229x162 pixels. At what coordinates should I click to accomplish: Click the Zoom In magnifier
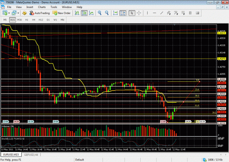click(x=100, y=13)
